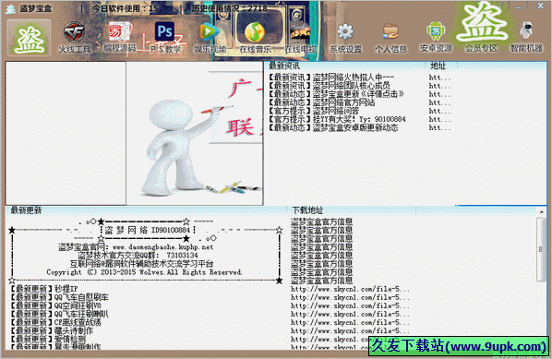Select the 盗梦网络火热招人中 news row
The width and height of the screenshot is (552, 359).
(x=359, y=78)
